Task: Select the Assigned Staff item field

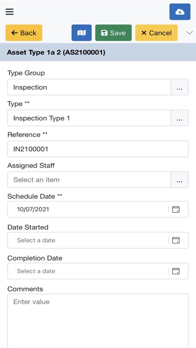Action: pos(89,180)
